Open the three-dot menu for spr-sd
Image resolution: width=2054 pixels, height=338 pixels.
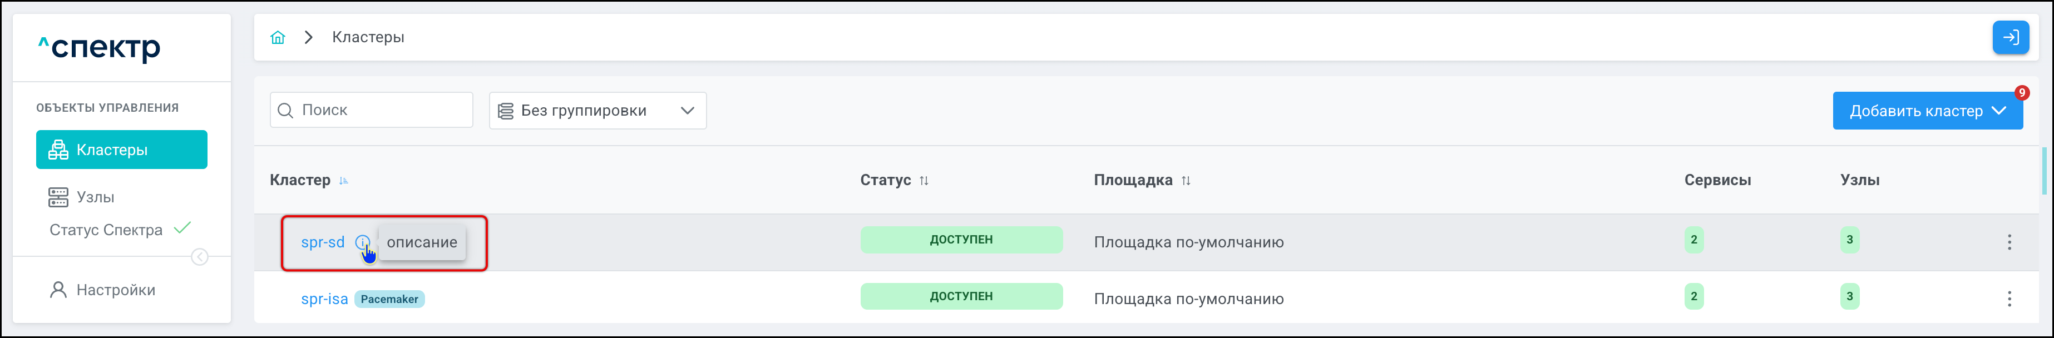2008,242
